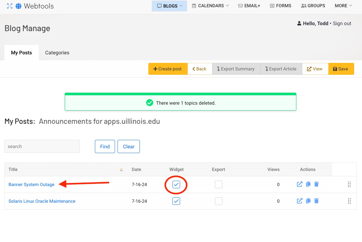Expand the Calendars dropdown menu
The width and height of the screenshot is (362, 242).
[x=211, y=6]
